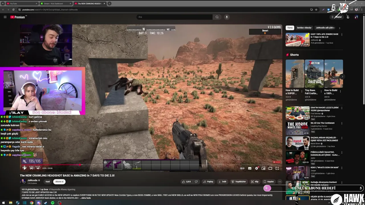The image size is (365, 205).
Task: Click the browser address bar URL
Action: pos(50,10)
